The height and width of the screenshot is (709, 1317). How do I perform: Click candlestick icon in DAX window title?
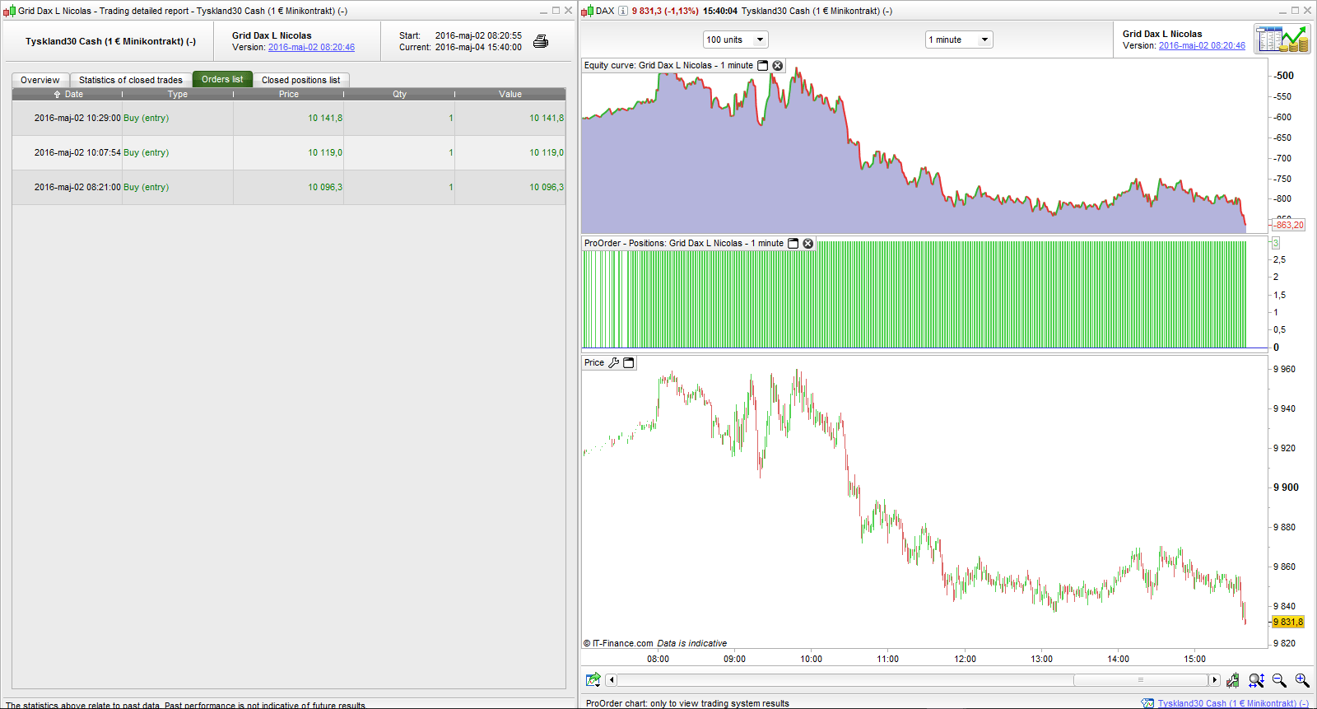[587, 11]
